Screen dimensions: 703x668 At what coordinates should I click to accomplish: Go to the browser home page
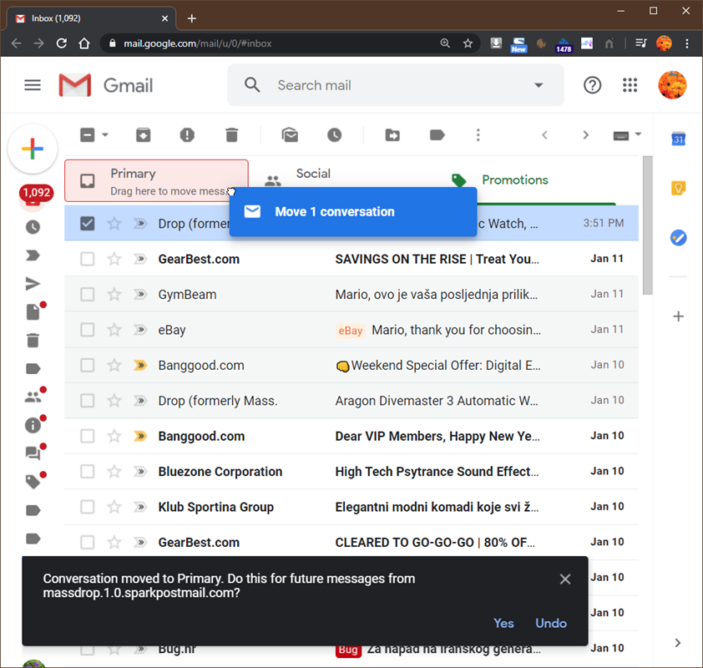(83, 43)
